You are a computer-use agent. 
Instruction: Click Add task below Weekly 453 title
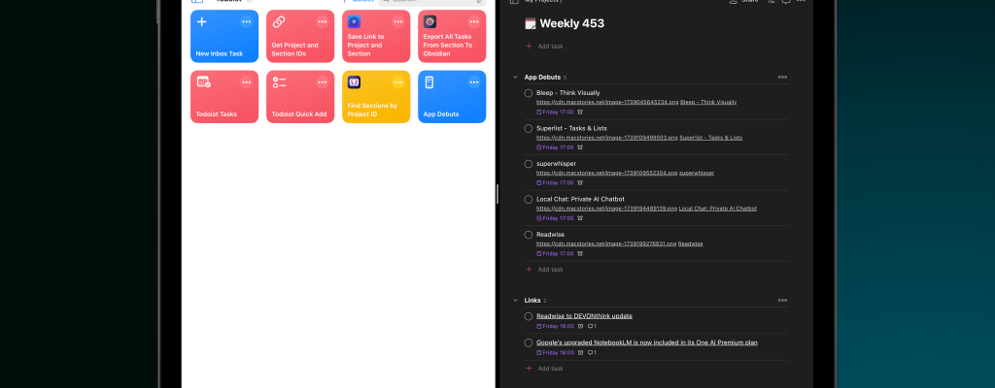(x=550, y=47)
